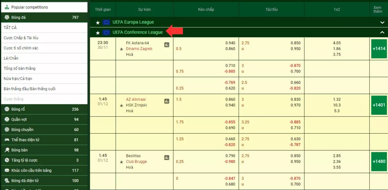This screenshot has height=190, width=388.
Task: Favorite UEFA Conference League with its star
Action: (98, 33)
